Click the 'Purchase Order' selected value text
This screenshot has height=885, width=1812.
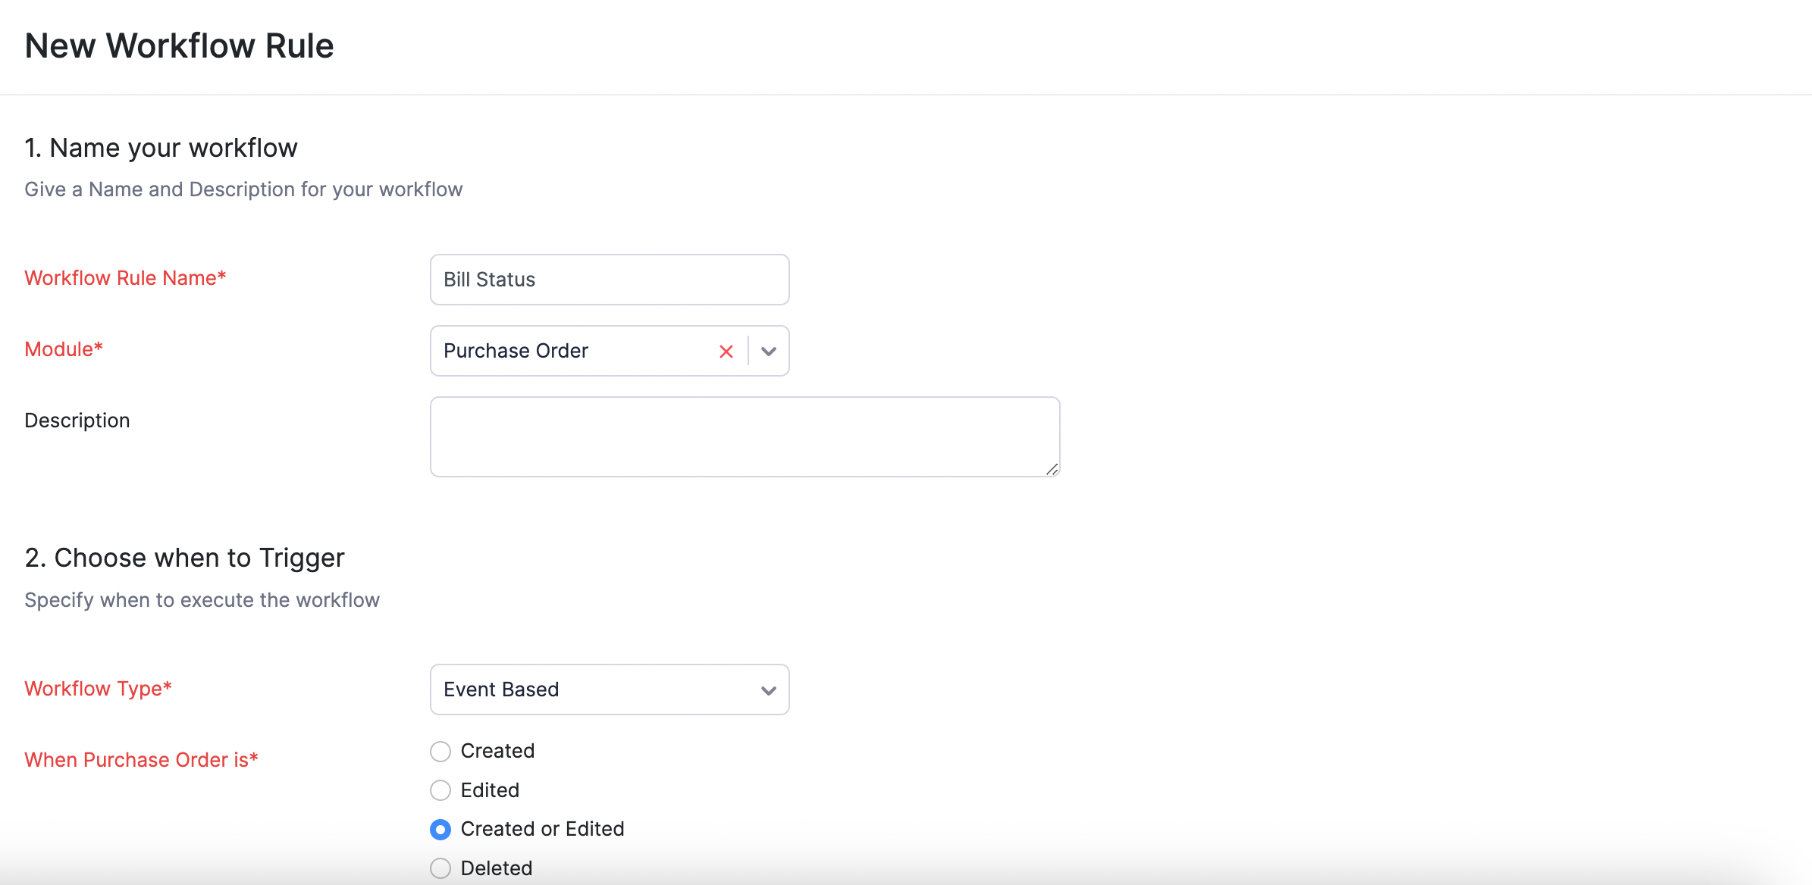pos(516,351)
